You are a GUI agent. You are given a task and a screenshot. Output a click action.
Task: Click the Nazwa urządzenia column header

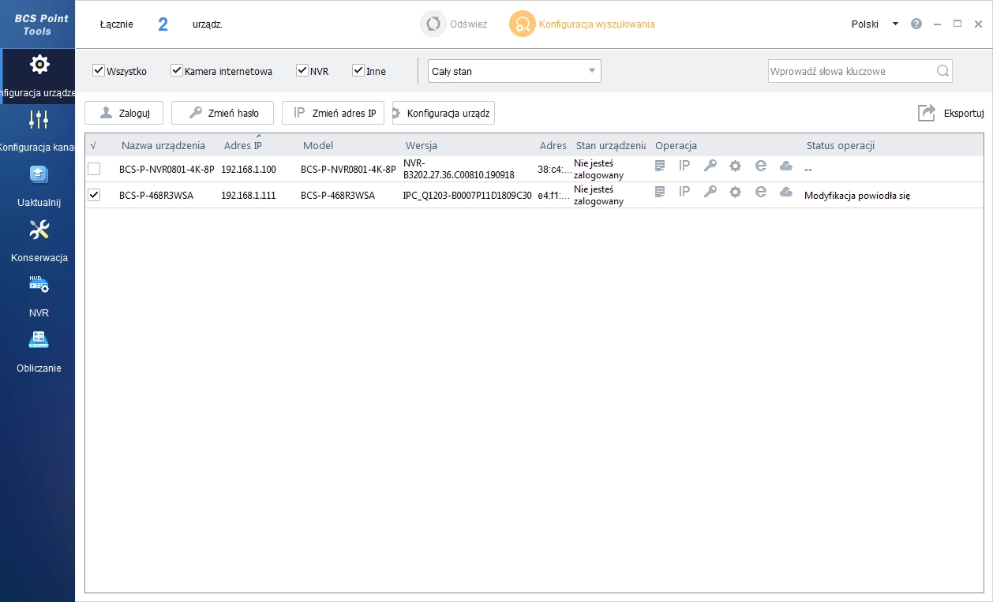point(163,145)
